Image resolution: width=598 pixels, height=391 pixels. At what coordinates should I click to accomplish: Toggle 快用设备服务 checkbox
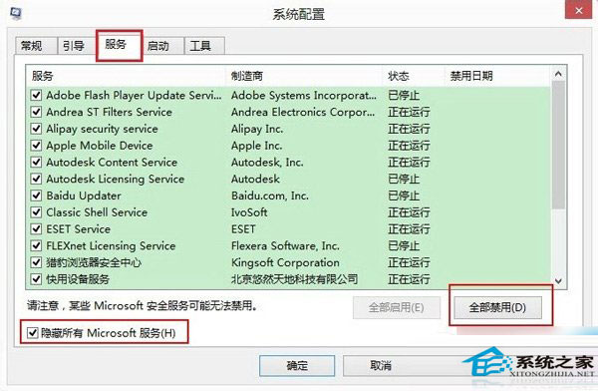click(36, 279)
